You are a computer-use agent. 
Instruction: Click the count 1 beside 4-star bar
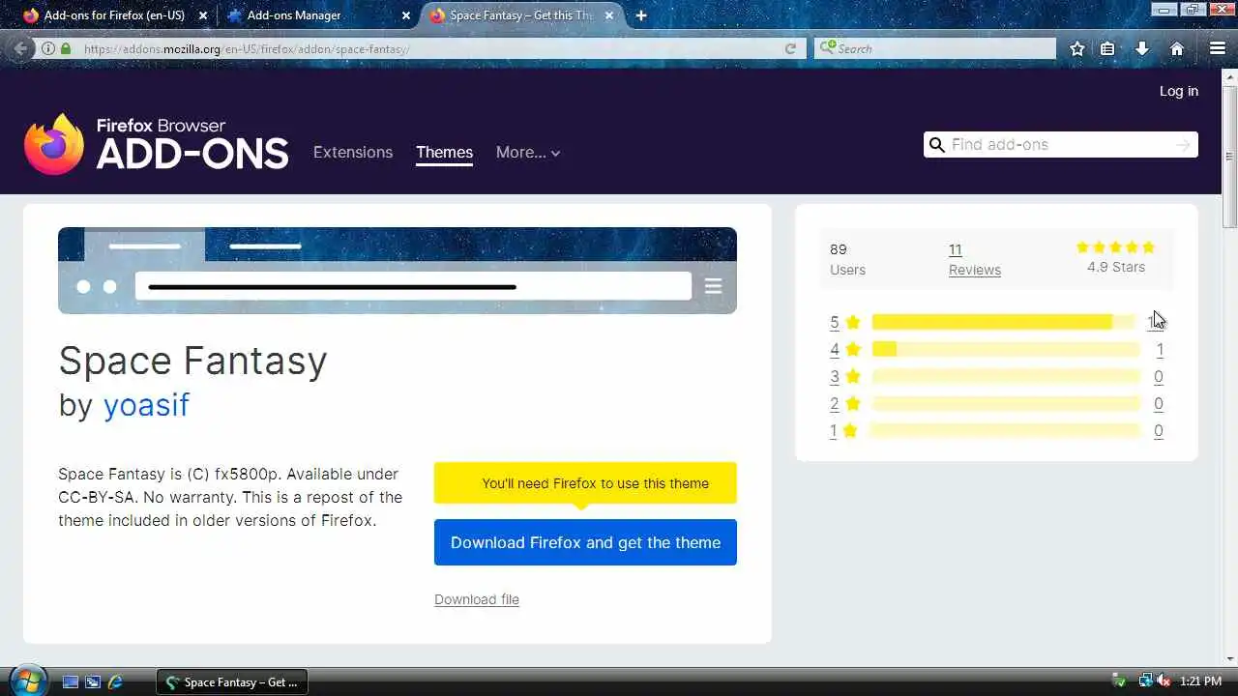point(1159,349)
